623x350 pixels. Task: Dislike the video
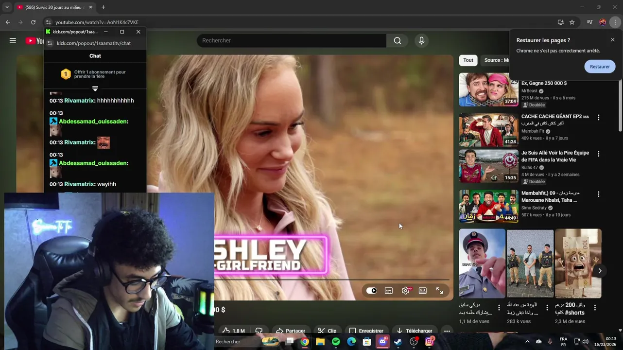[x=259, y=331]
